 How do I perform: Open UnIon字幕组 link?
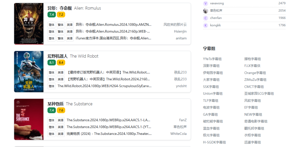pos(213,94)
